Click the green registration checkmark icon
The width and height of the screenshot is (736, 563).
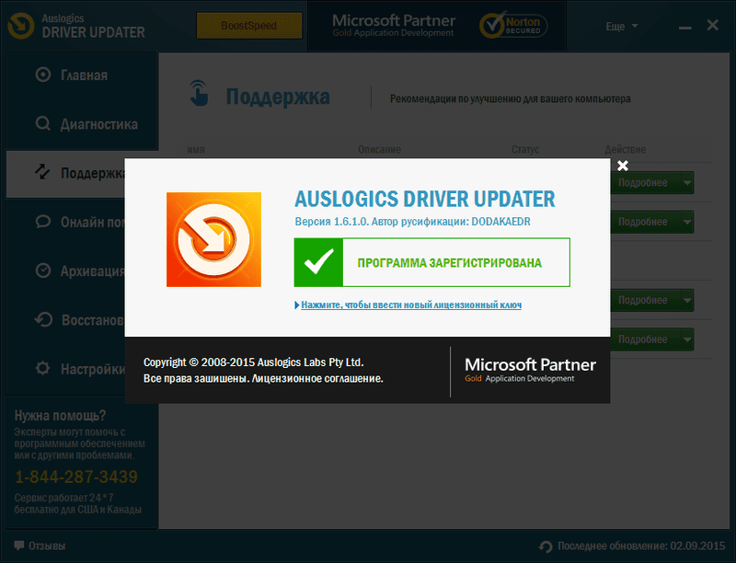pos(318,262)
